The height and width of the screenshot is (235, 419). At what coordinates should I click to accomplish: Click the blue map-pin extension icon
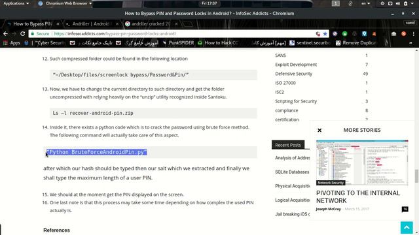point(364,34)
